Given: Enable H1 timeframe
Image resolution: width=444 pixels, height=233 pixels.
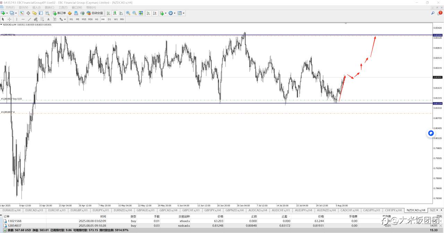Looking at the screenshot, I should pos(97,19).
